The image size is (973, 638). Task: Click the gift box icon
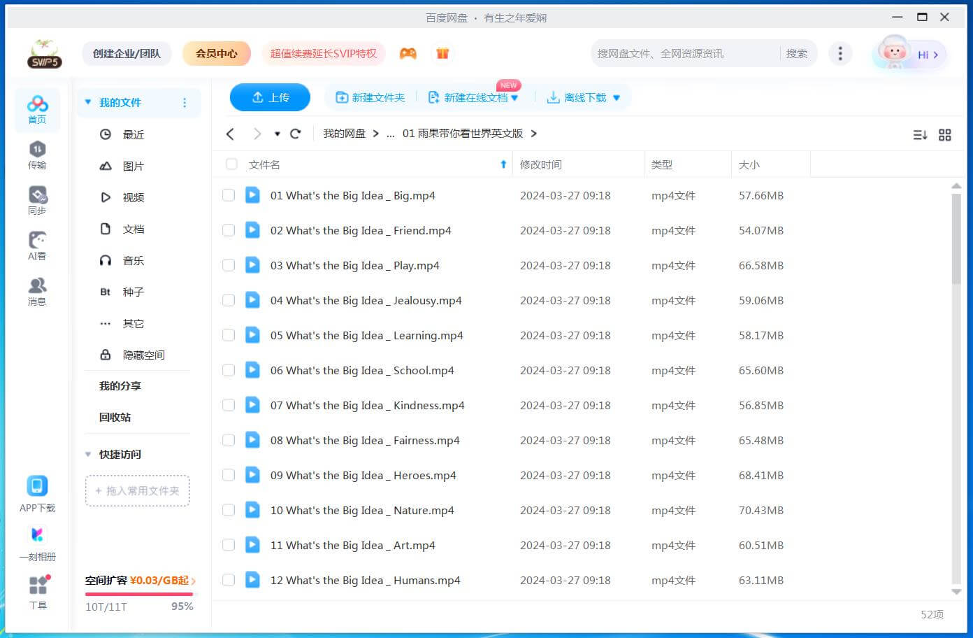pos(442,53)
